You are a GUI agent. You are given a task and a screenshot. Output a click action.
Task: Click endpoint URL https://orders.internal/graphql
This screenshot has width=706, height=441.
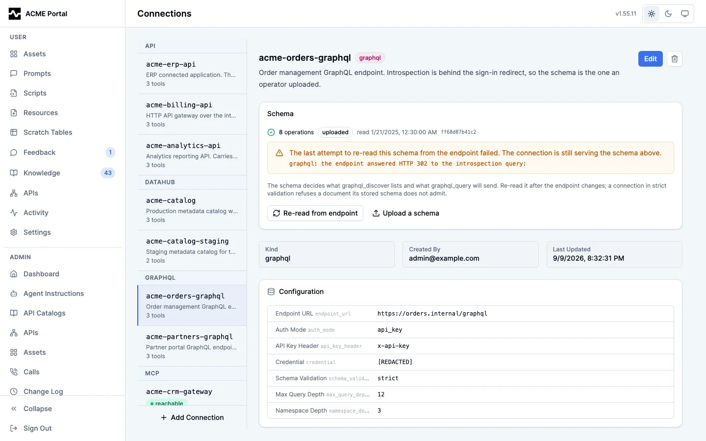point(432,314)
